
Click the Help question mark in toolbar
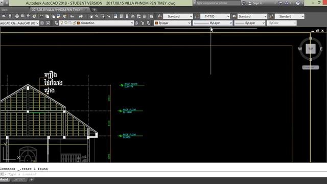[x=152, y=16]
